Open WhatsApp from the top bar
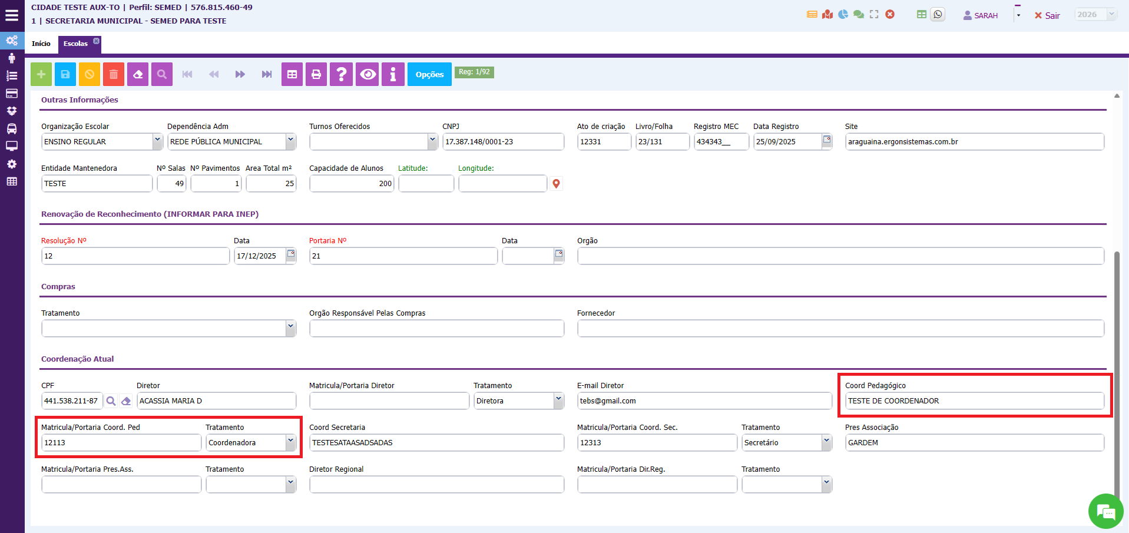The width and height of the screenshot is (1129, 533). pos(938,15)
